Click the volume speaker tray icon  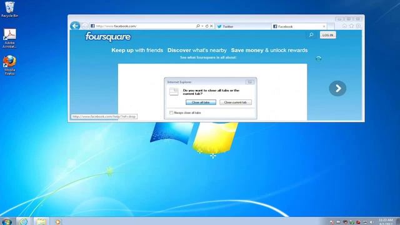point(371,222)
